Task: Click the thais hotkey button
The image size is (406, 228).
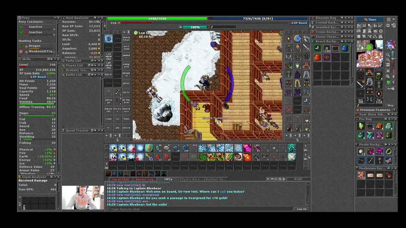Action: (126, 118)
